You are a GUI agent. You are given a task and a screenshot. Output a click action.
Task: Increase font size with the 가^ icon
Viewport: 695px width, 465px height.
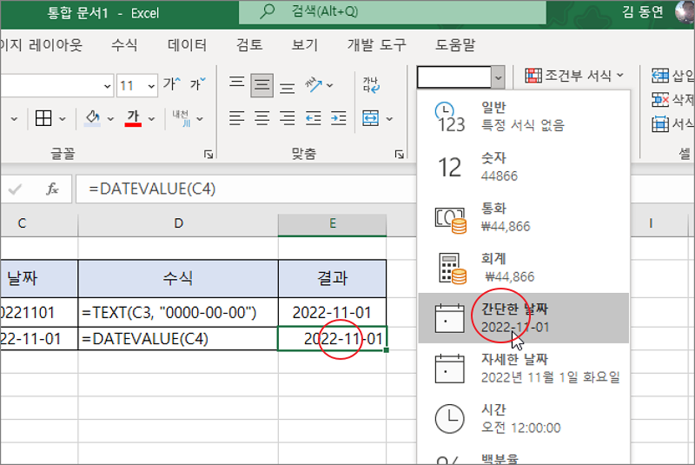click(x=172, y=85)
